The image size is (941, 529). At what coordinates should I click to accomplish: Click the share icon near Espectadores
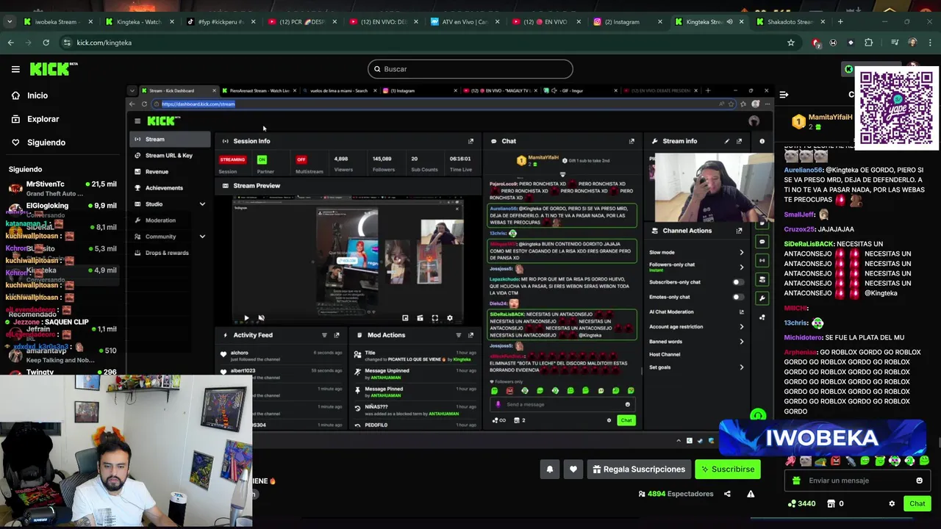point(727,494)
